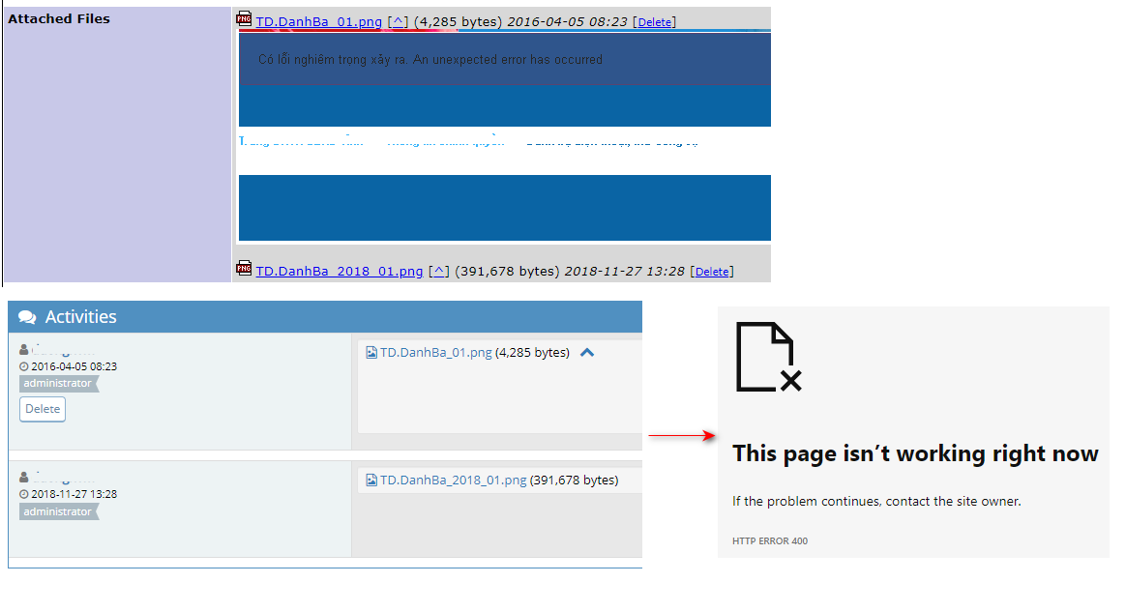Click the attachment preview image showing the unexpected error text
This screenshot has height=612, width=1126.
pos(504,135)
